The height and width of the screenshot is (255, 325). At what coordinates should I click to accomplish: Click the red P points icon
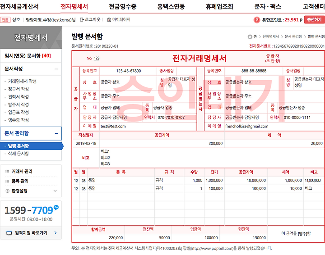[x=257, y=20]
